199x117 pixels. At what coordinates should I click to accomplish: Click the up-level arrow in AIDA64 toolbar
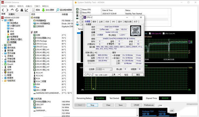(12, 10)
